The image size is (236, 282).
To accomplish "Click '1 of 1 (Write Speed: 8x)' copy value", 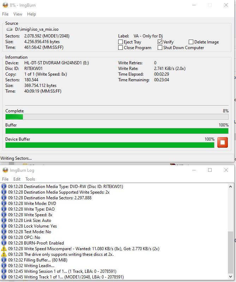I will 46,74.
